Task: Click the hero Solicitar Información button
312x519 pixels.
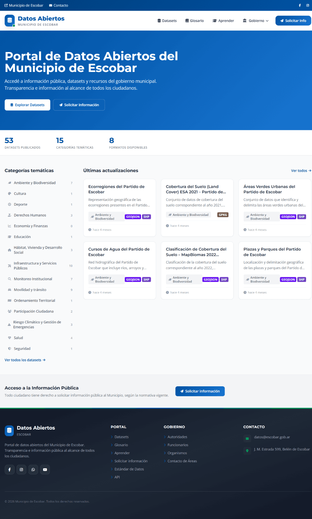Action: pos(79,105)
